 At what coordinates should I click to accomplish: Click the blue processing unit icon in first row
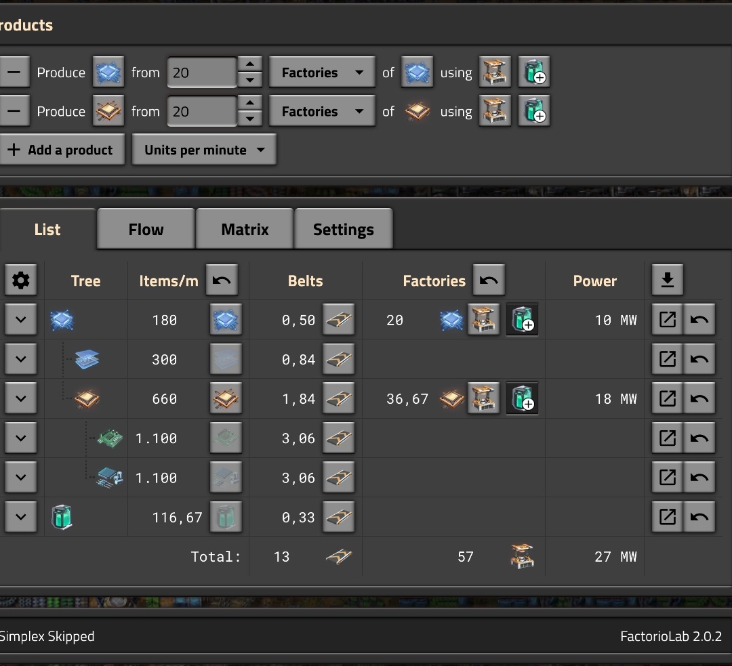62,320
